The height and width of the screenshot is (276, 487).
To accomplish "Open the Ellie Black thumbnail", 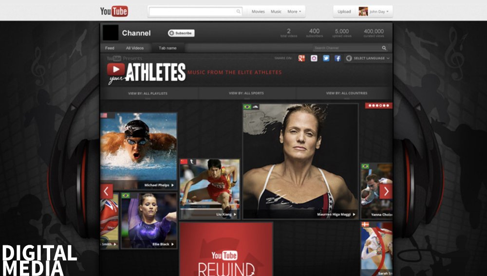I will point(149,221).
